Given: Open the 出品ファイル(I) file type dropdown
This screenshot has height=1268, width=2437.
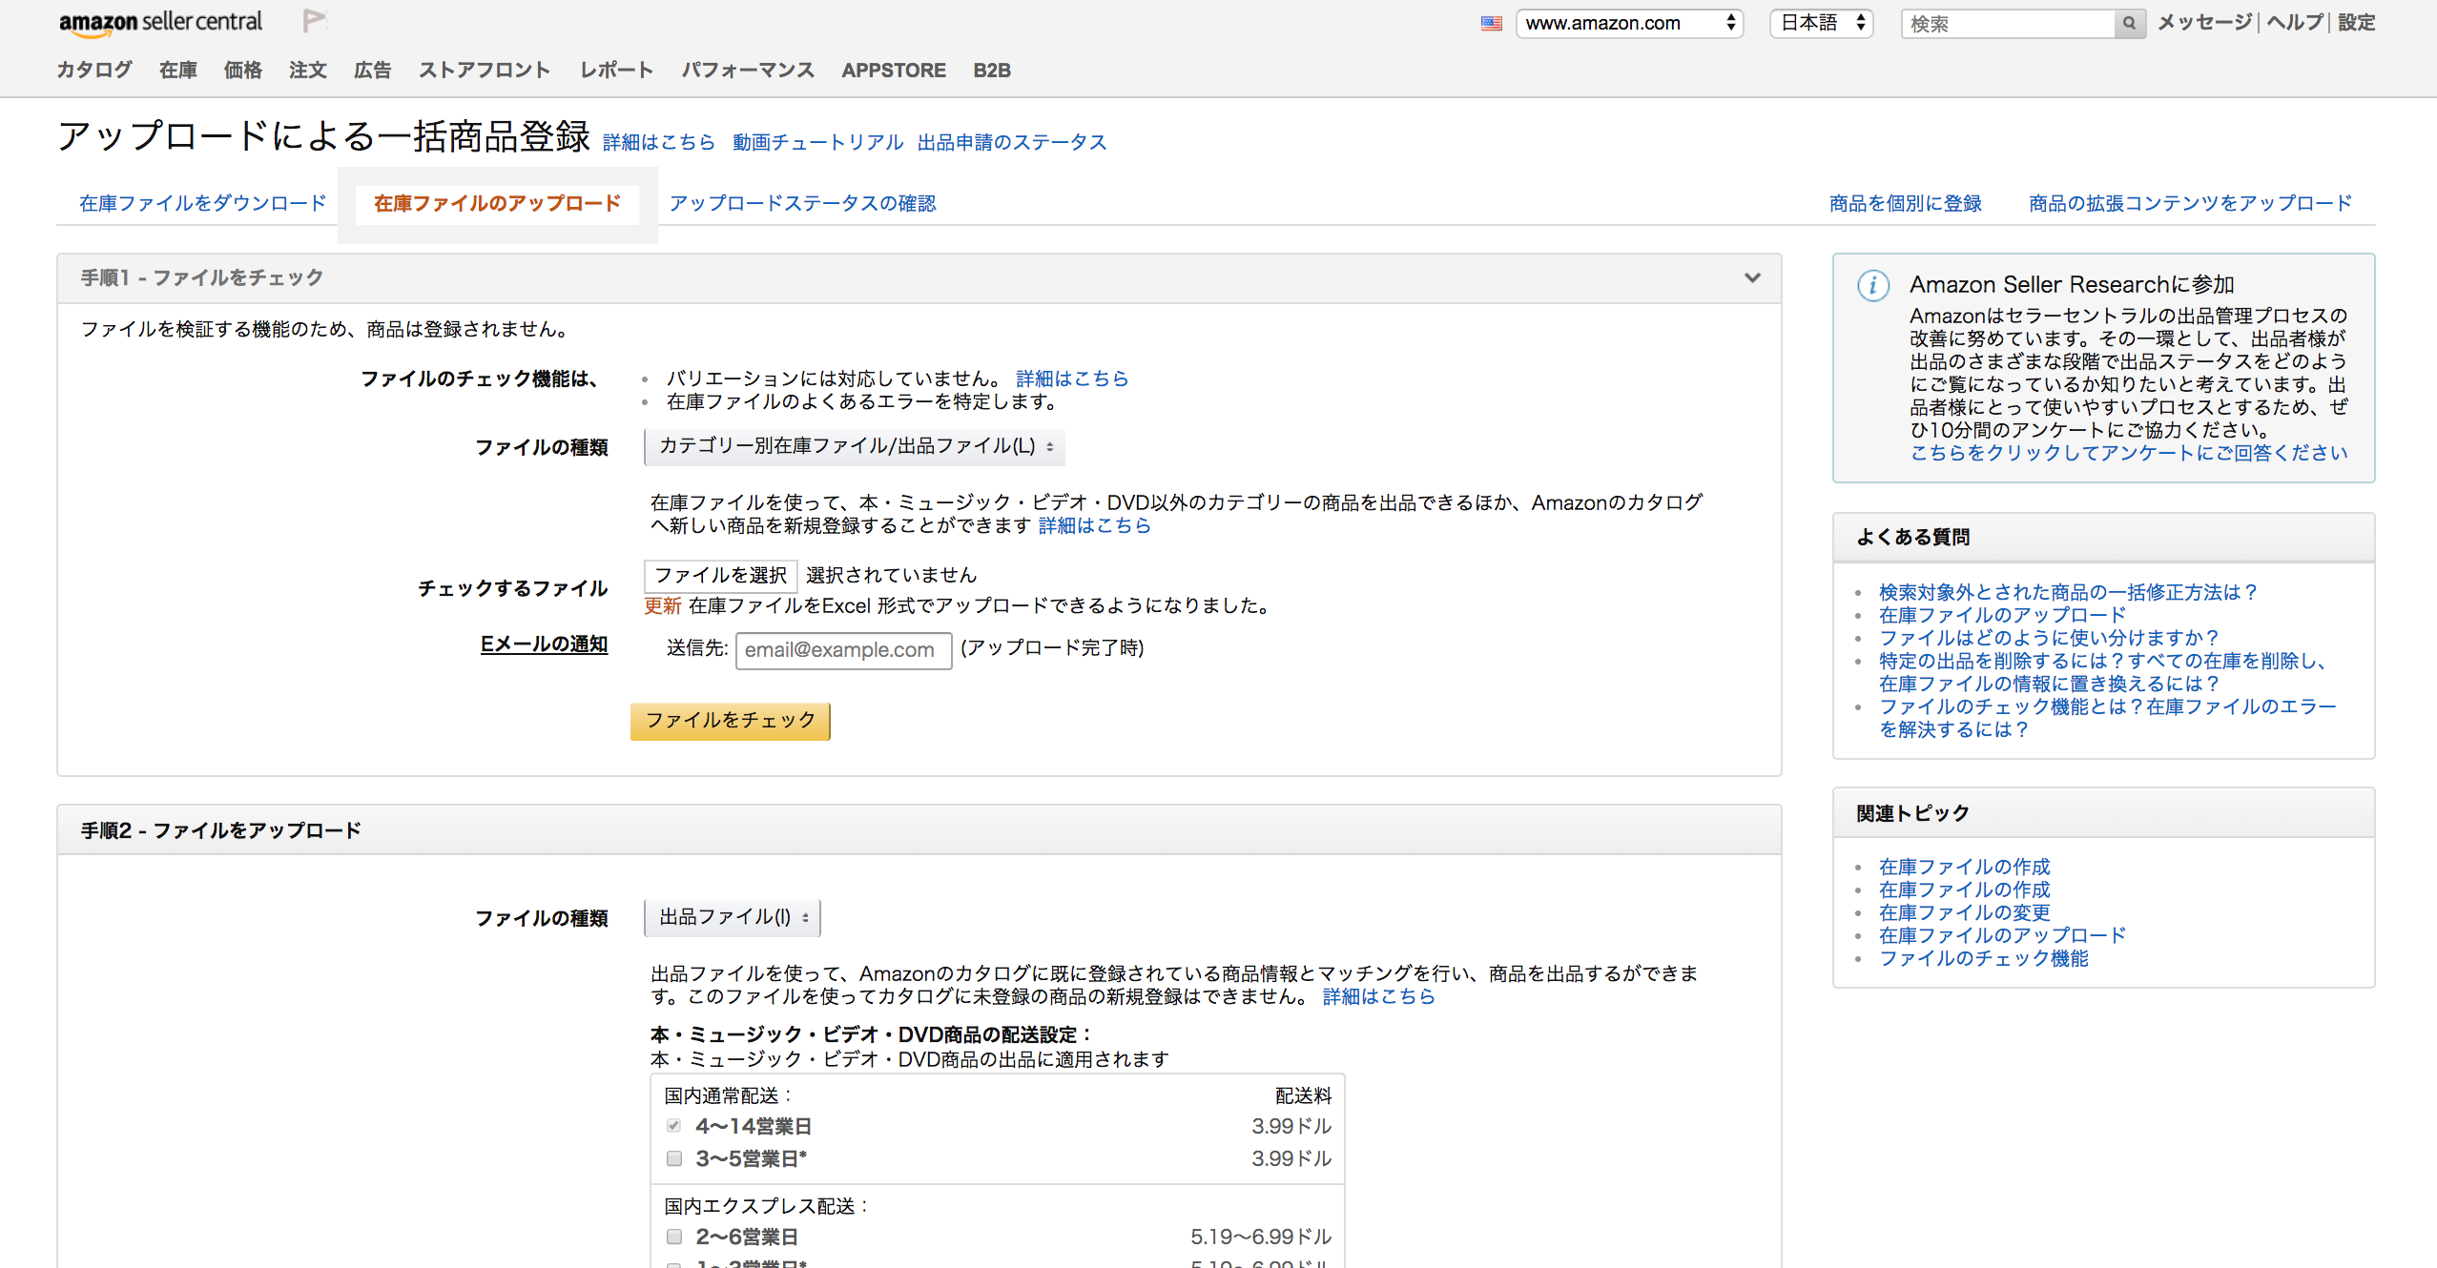Looking at the screenshot, I should tap(733, 917).
